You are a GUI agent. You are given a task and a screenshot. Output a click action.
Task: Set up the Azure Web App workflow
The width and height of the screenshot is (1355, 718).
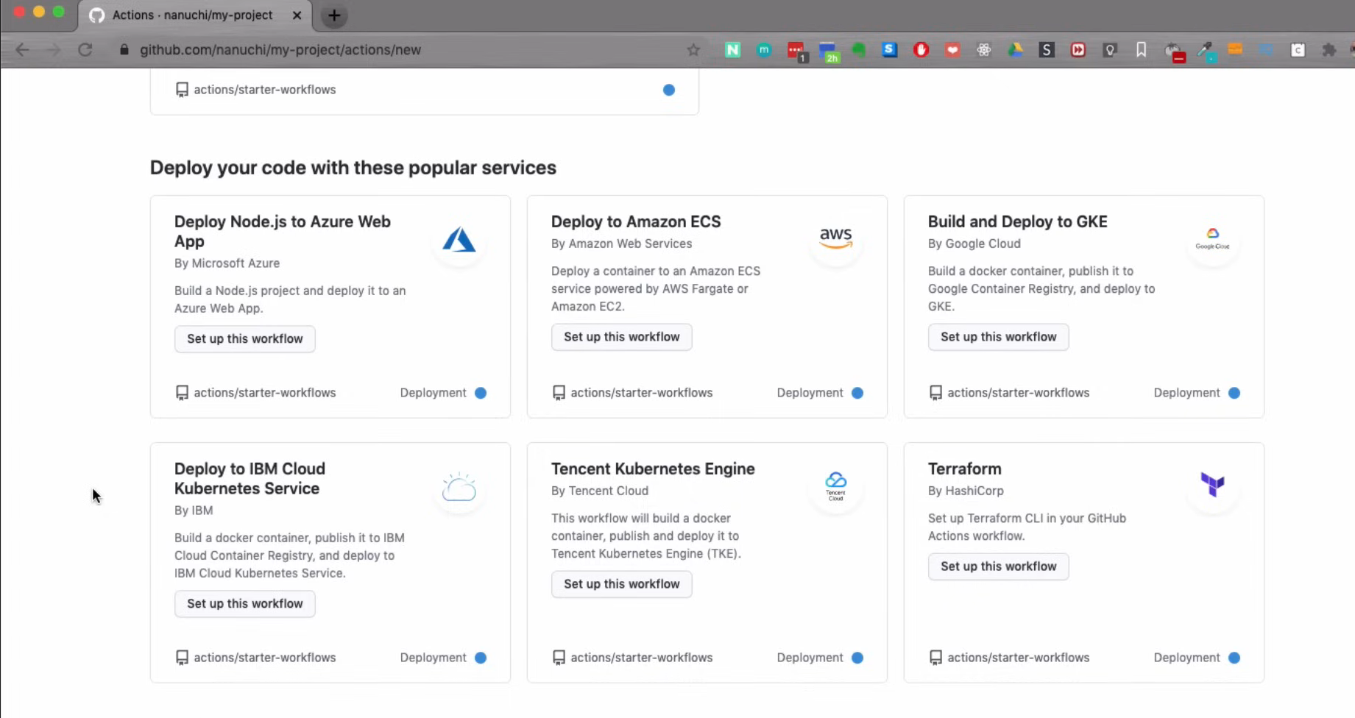[x=244, y=339]
